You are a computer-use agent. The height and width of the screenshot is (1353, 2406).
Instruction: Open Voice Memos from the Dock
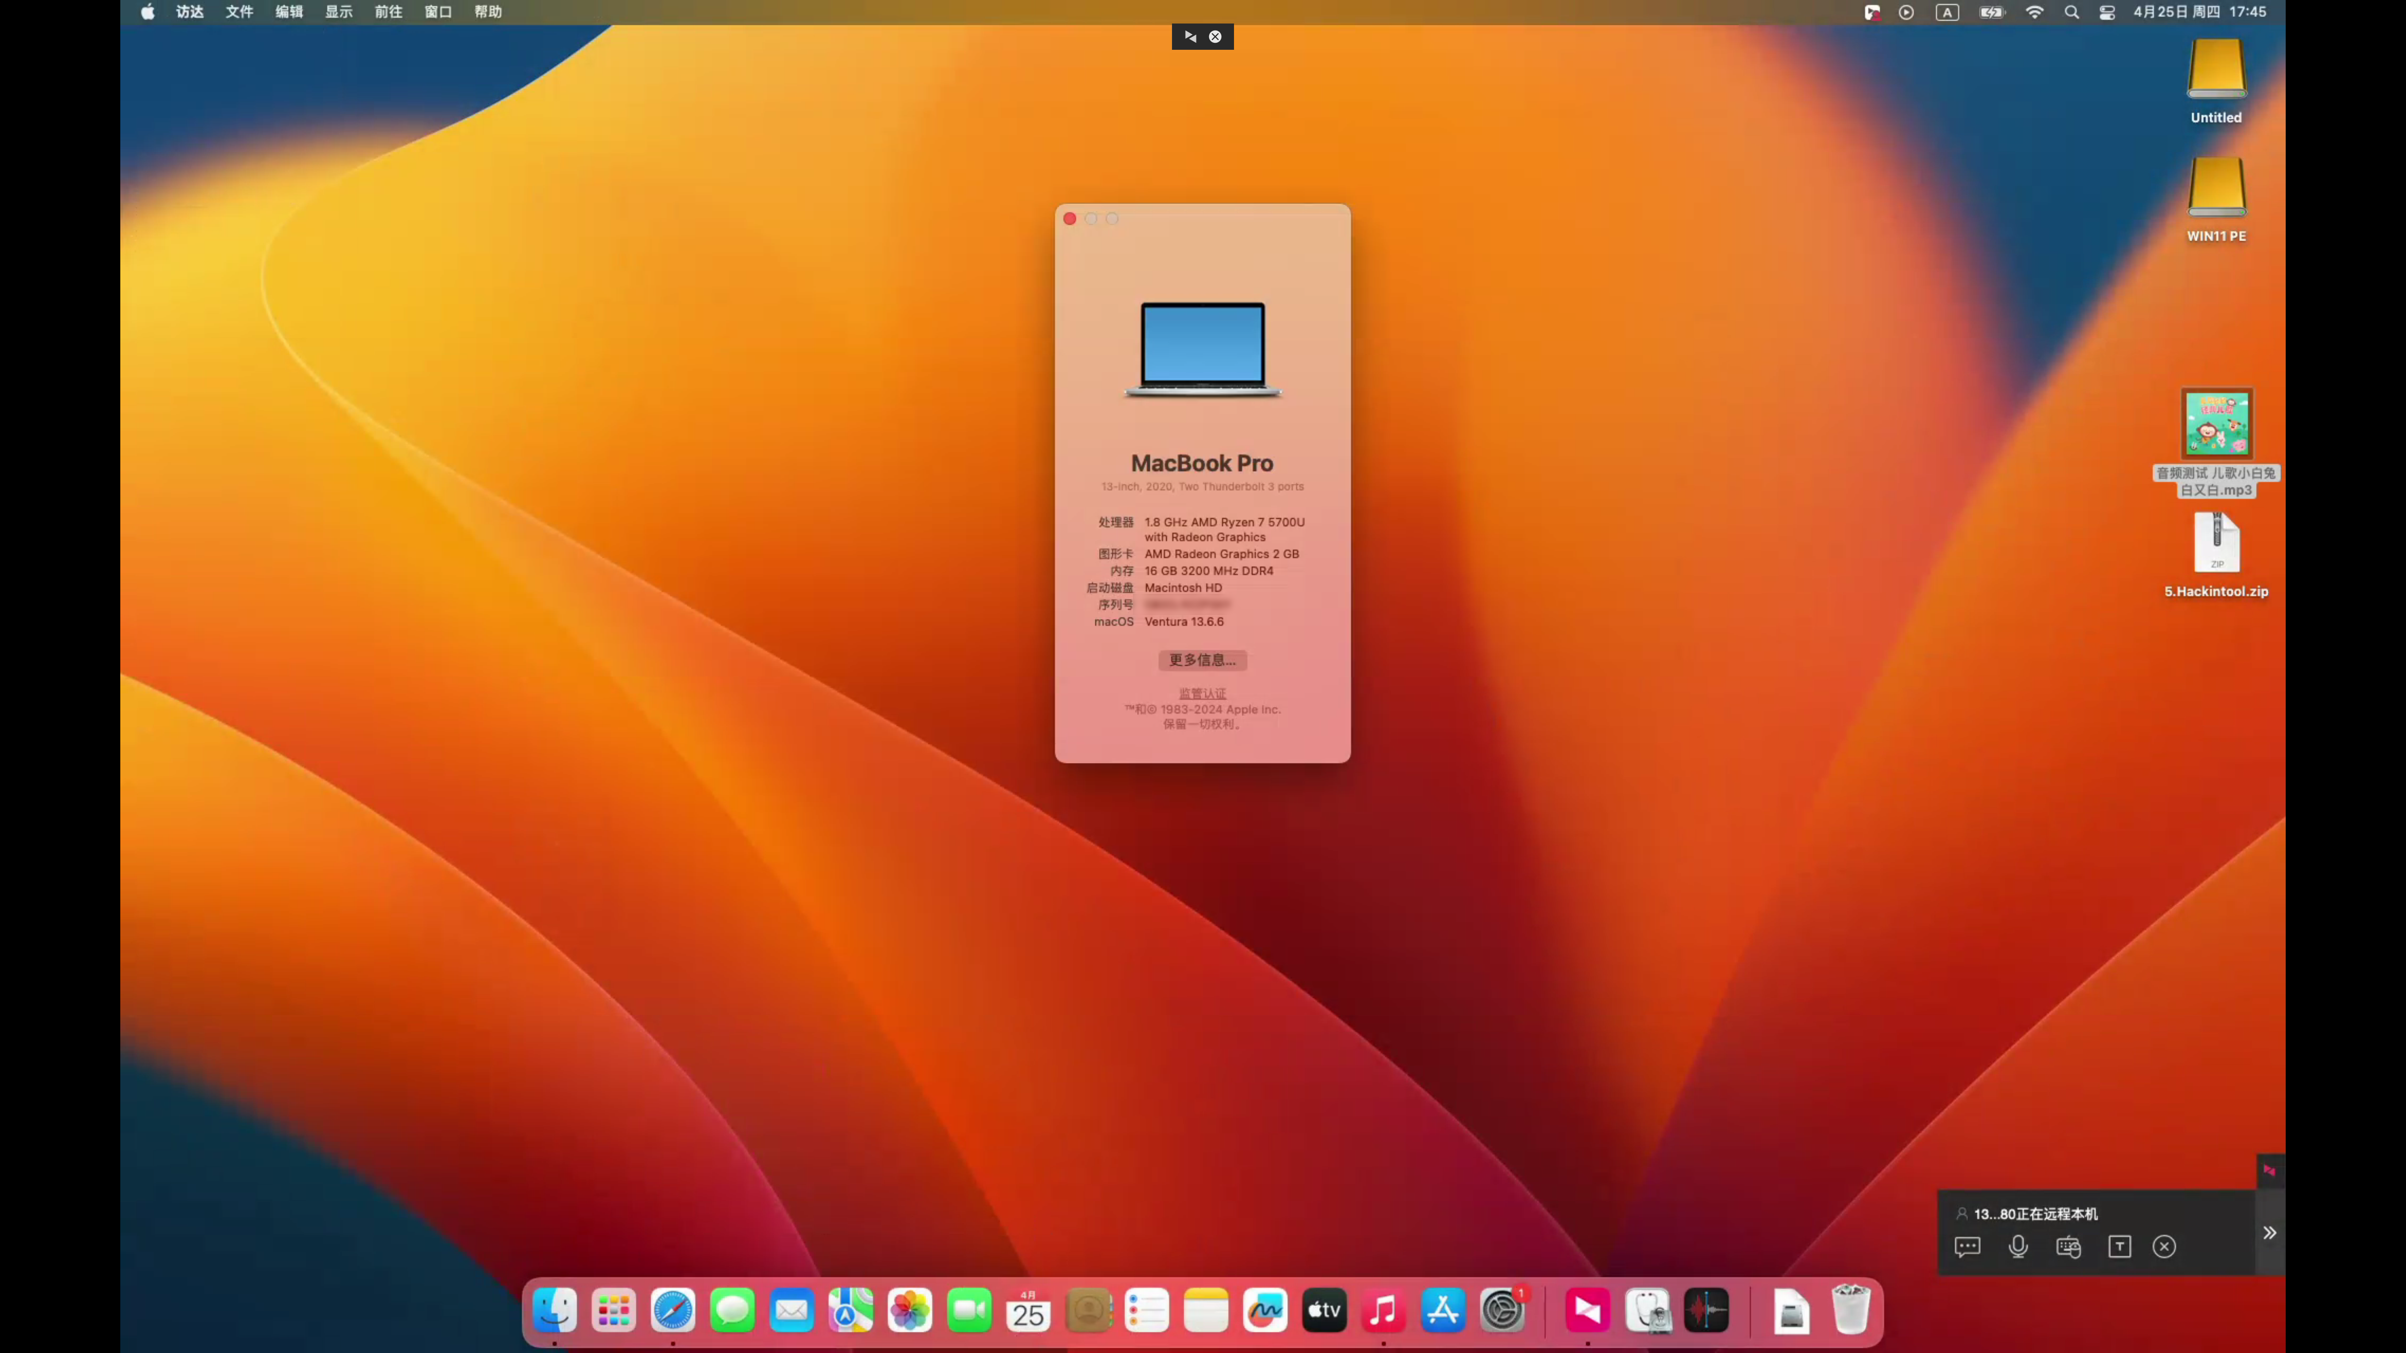point(1706,1310)
